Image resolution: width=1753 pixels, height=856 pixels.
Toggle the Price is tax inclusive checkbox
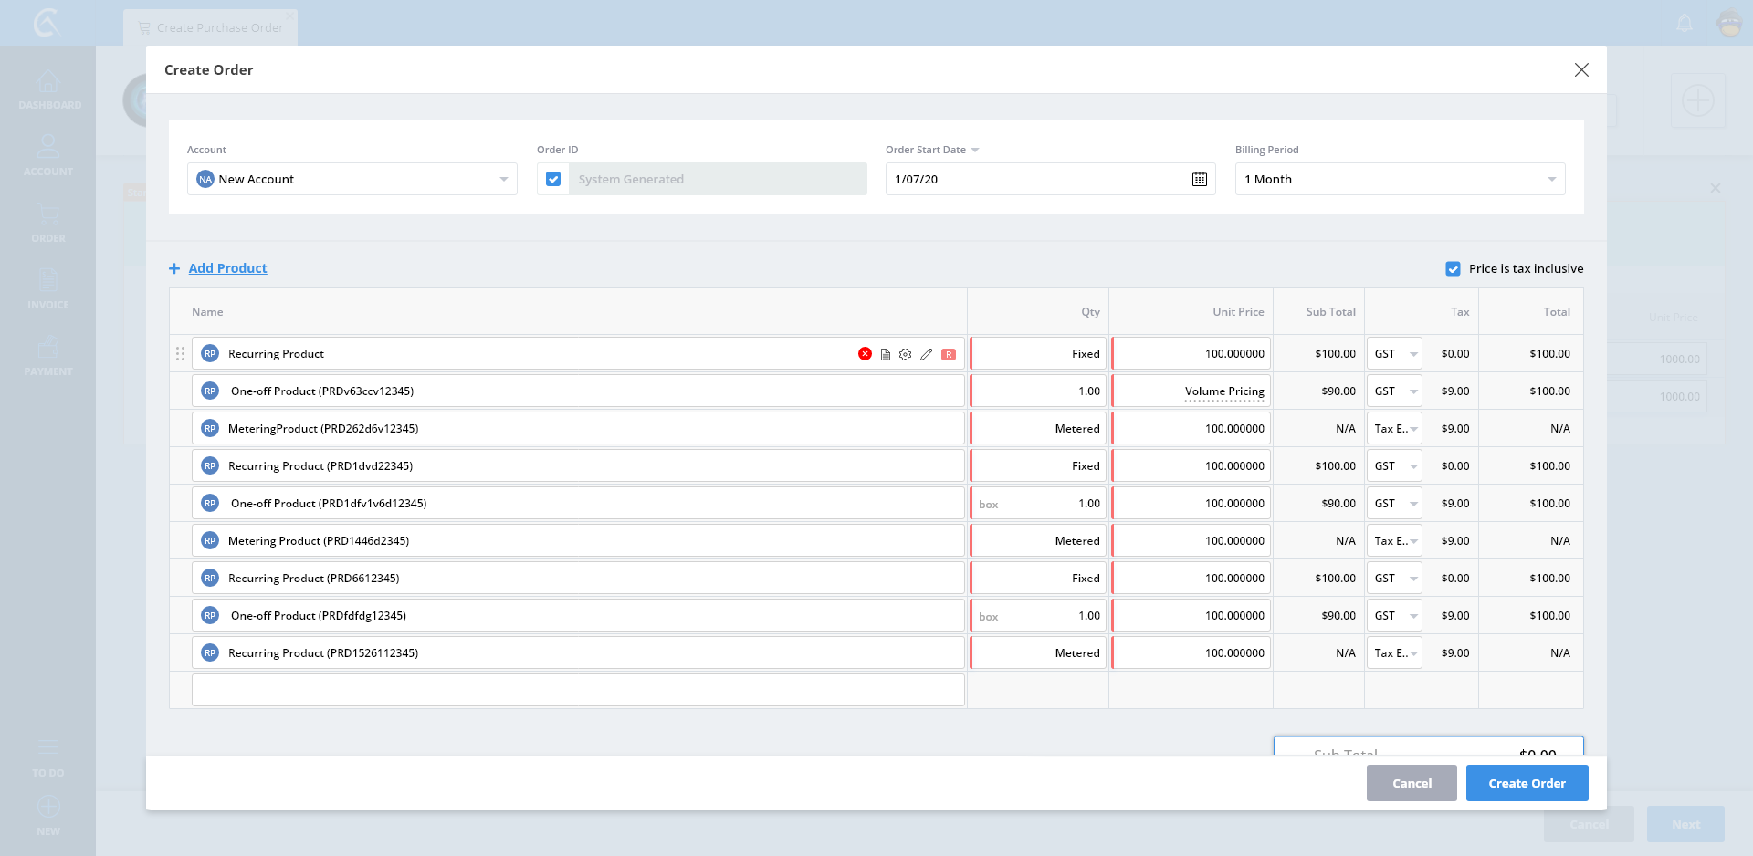pyautogui.click(x=1453, y=268)
